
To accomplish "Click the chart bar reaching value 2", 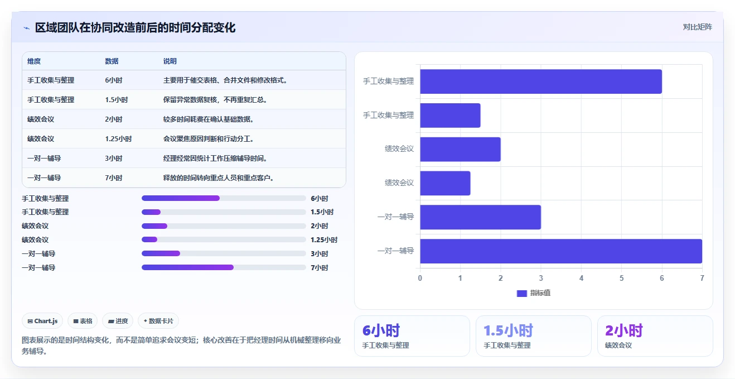I will click(460, 149).
